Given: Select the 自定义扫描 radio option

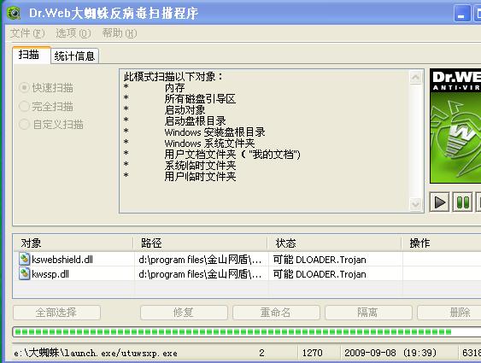Looking at the screenshot, I should point(51,125).
